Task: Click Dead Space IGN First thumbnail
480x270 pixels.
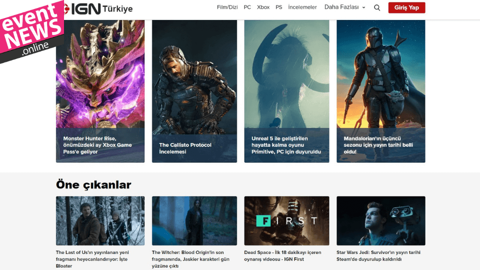Action: (x=286, y=220)
